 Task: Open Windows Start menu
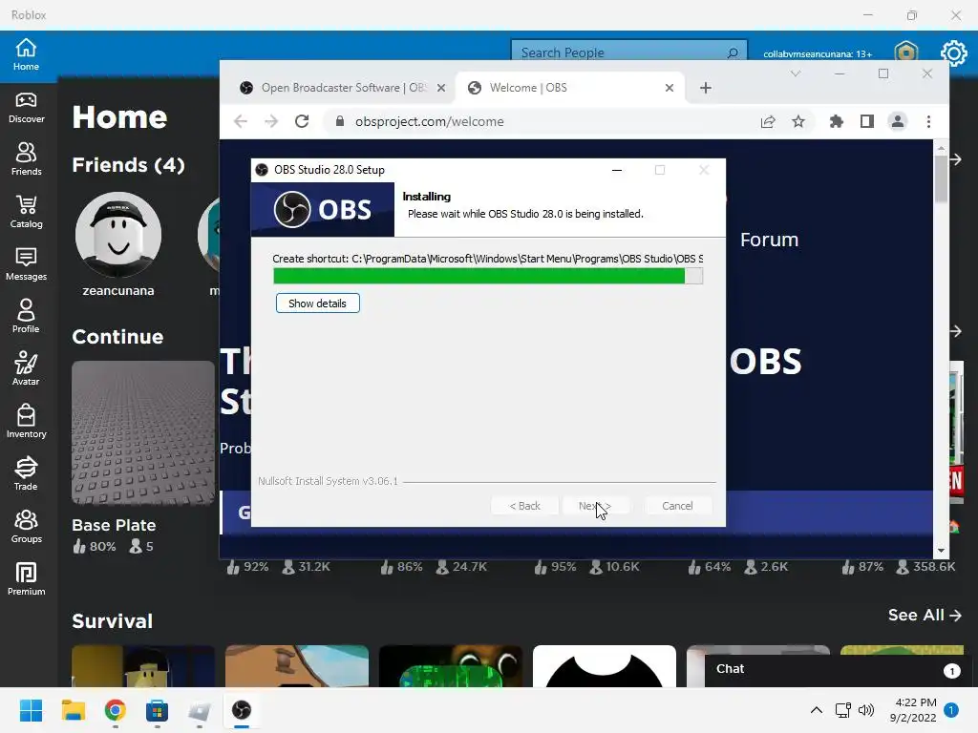31,710
